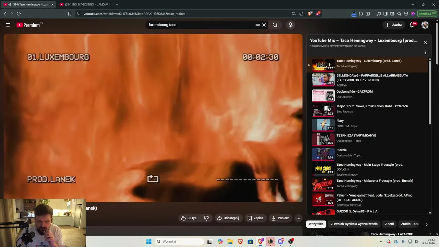Open Brave VPN shield icon
This screenshot has height=247, width=439.
click(406, 14)
